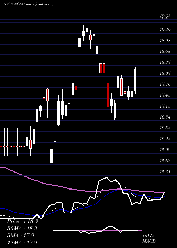
Task: Click the 16.23 price axis label
Action: click(x=165, y=139)
